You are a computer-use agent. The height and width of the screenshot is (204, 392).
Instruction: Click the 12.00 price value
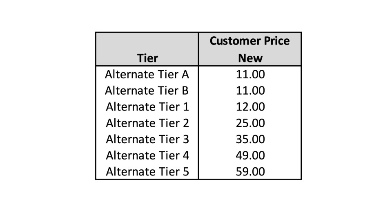250,107
